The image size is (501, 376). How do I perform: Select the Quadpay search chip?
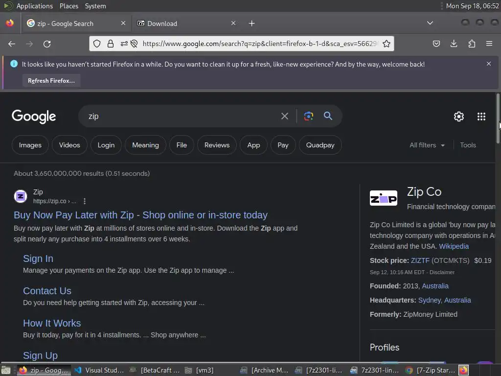[320, 145]
